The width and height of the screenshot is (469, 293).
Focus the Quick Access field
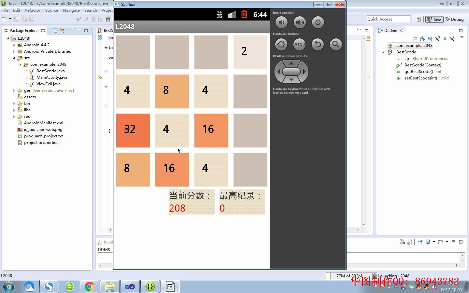pyautogui.click(x=388, y=19)
